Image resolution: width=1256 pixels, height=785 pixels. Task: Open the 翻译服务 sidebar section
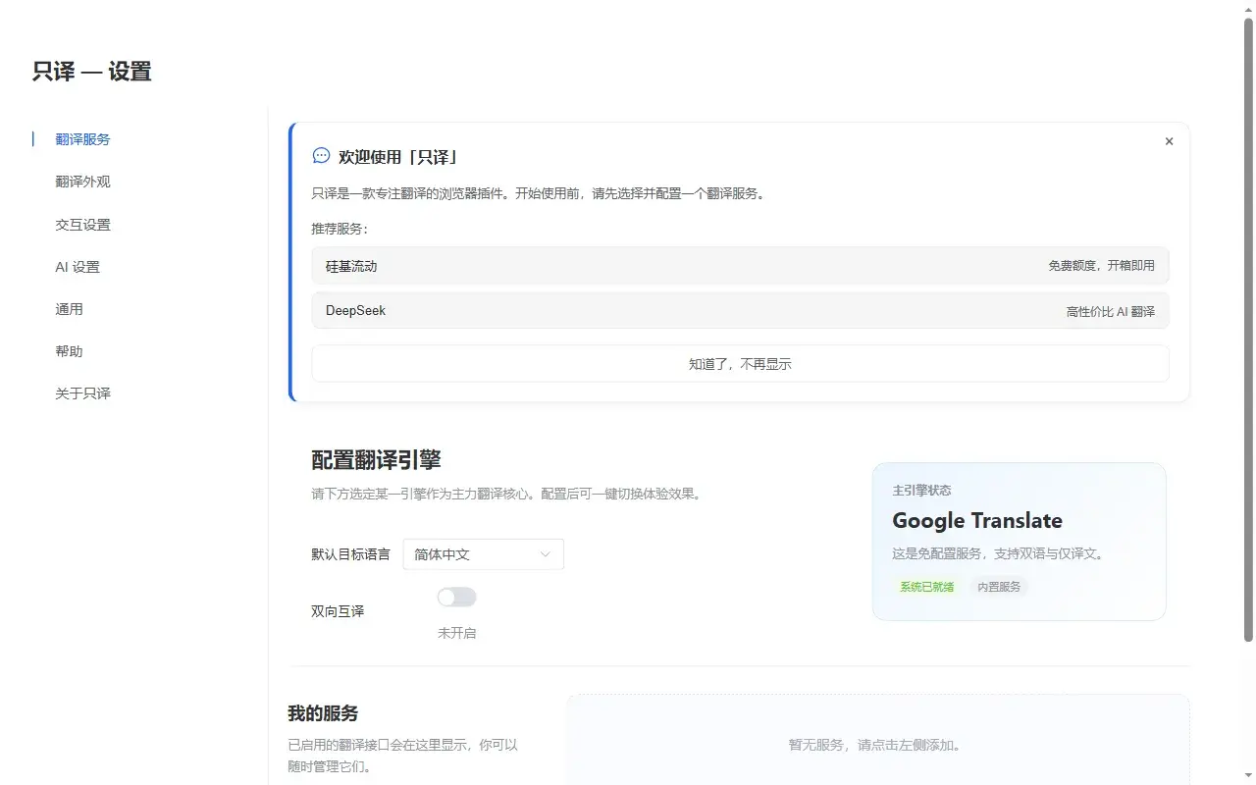83,139
